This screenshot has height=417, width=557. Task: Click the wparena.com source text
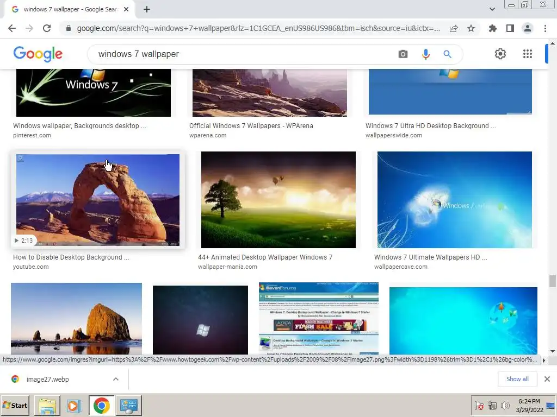pos(208,135)
